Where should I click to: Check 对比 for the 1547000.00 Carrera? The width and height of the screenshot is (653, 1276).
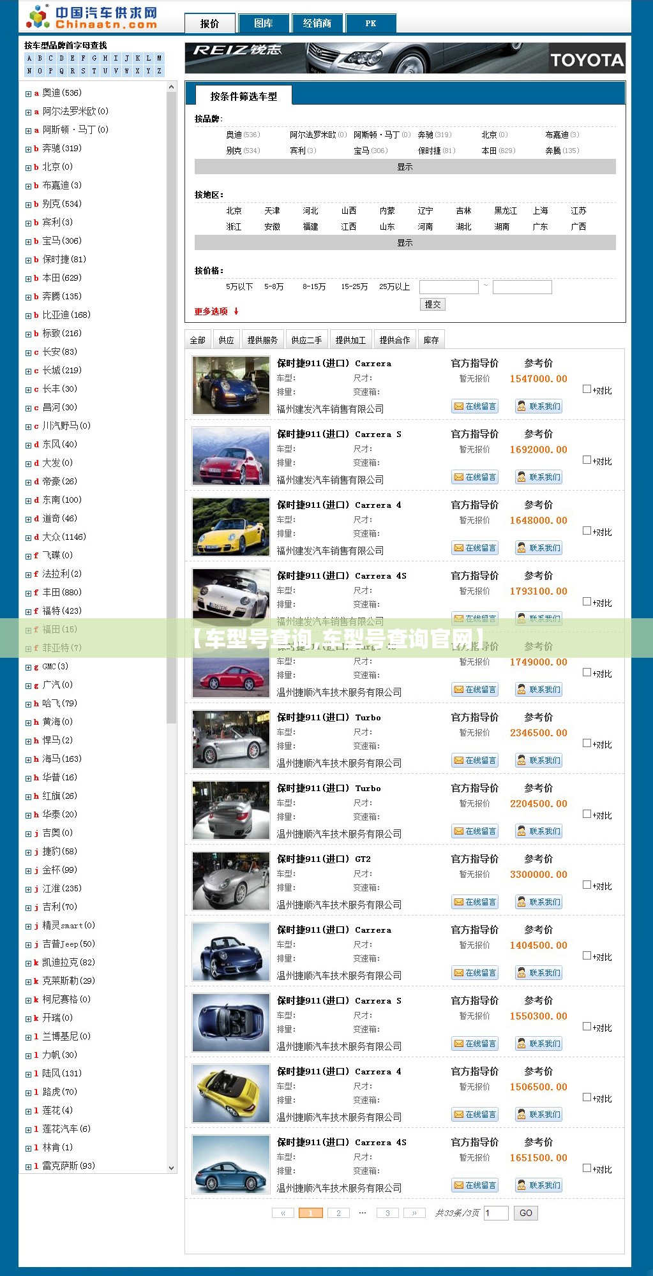(587, 389)
